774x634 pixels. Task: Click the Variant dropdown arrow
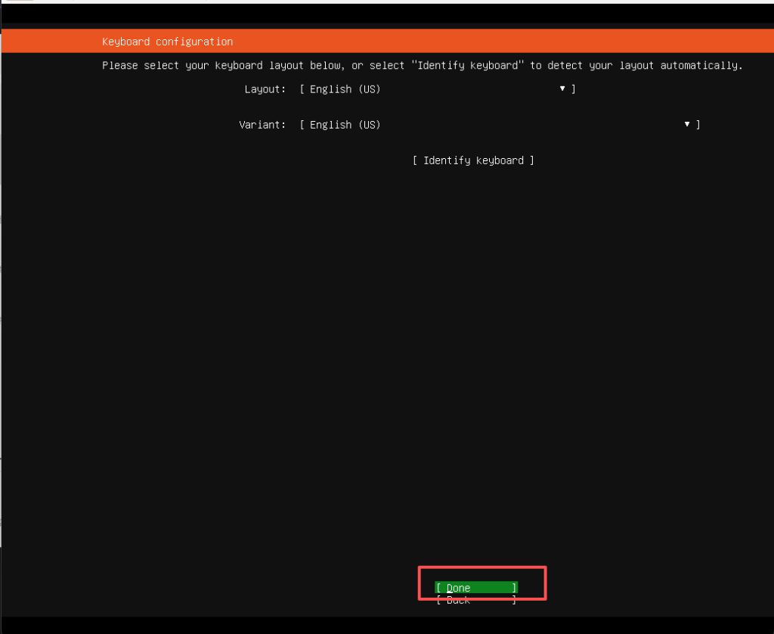(x=686, y=124)
